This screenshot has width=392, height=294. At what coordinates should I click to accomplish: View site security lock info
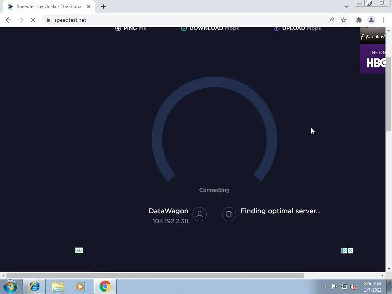[48, 20]
